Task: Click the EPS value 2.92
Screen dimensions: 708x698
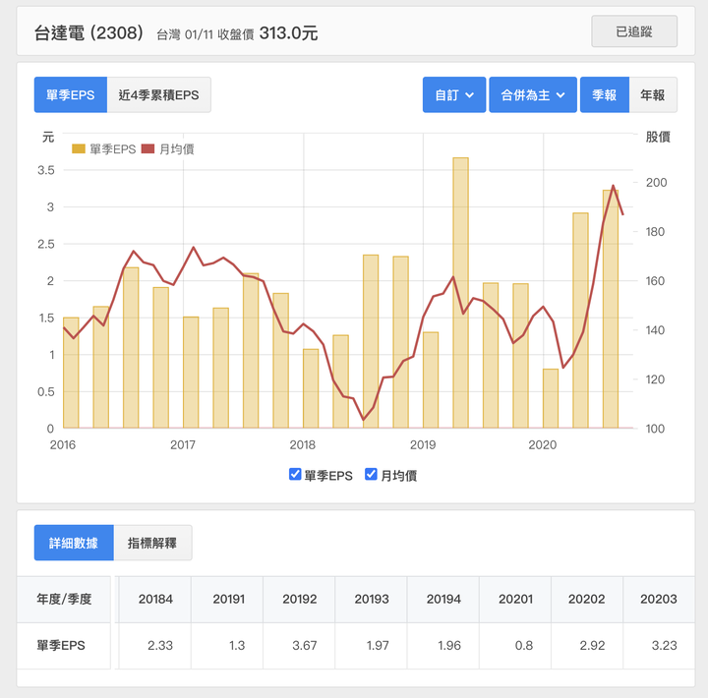Action: coord(592,645)
